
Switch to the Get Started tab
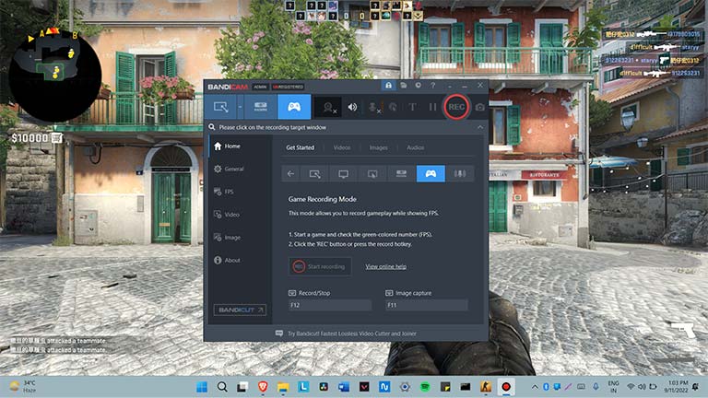point(300,147)
